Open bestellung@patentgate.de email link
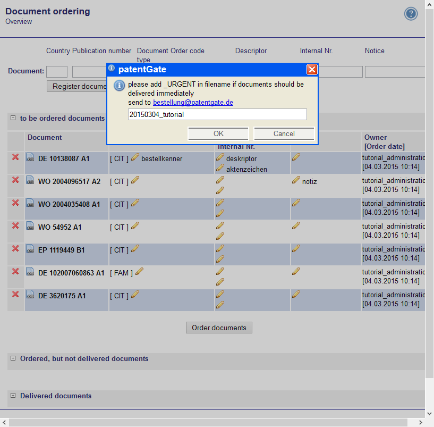The image size is (434, 427). tap(193, 102)
